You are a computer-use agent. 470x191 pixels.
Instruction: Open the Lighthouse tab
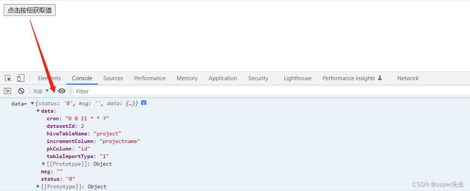point(298,78)
